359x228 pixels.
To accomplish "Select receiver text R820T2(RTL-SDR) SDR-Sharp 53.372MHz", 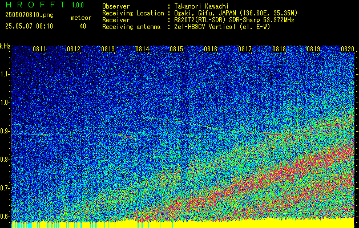I will click(234, 20).
